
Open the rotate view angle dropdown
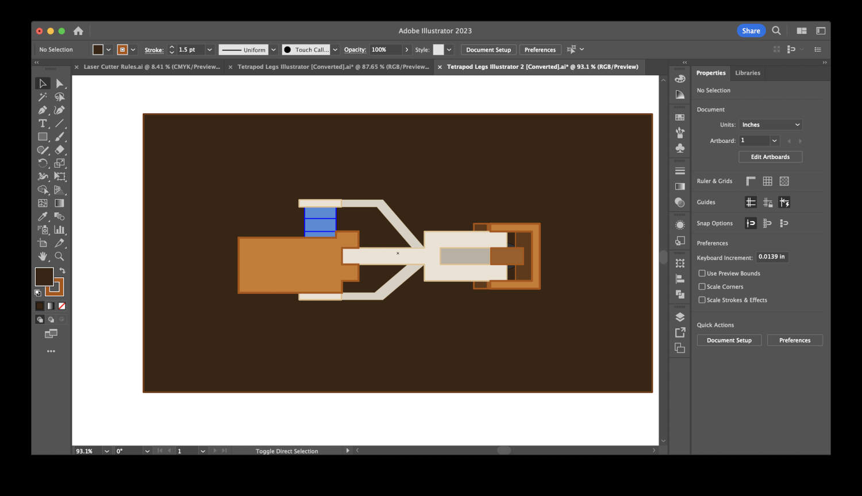148,451
